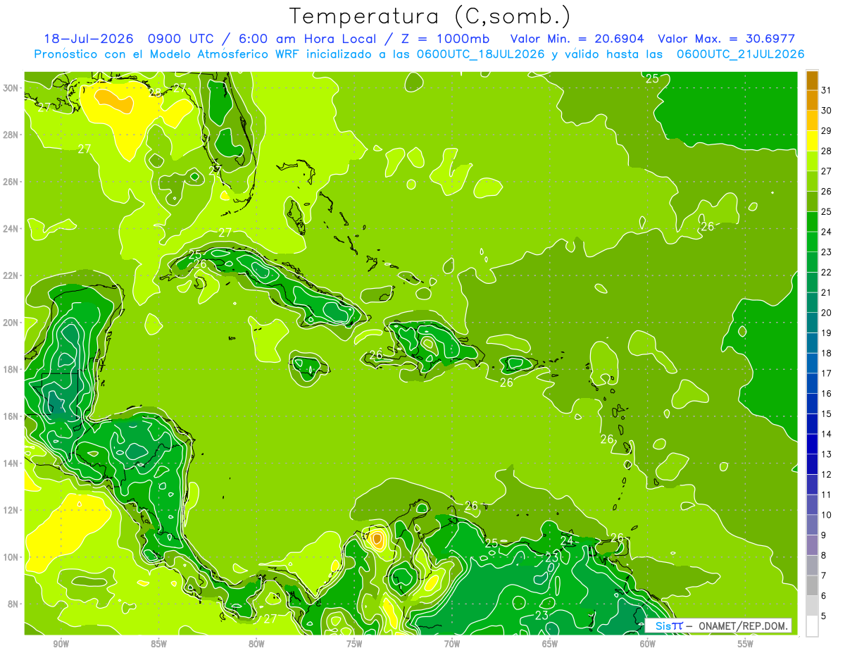Select the legend swatch between 26 and 27
The height and width of the screenshot is (653, 845).
812,181
